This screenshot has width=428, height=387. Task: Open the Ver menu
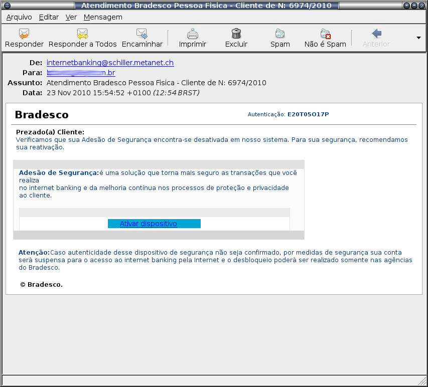[71, 17]
